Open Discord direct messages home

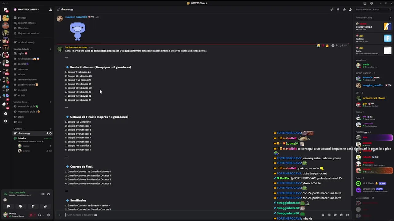(6, 10)
